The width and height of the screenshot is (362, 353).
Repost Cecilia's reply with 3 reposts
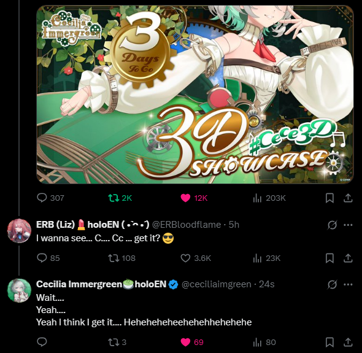coord(117,342)
